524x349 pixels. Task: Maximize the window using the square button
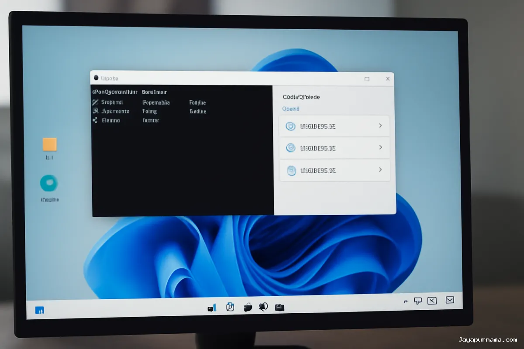[x=367, y=79]
